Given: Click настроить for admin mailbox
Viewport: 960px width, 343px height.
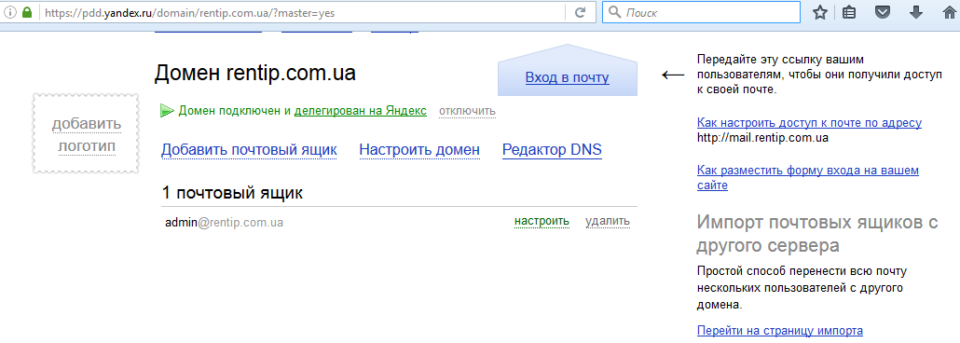Looking at the screenshot, I should tap(542, 221).
